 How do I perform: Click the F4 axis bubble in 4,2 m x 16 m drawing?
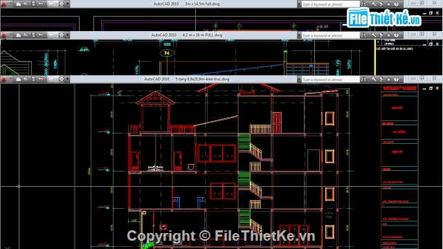tap(167, 53)
